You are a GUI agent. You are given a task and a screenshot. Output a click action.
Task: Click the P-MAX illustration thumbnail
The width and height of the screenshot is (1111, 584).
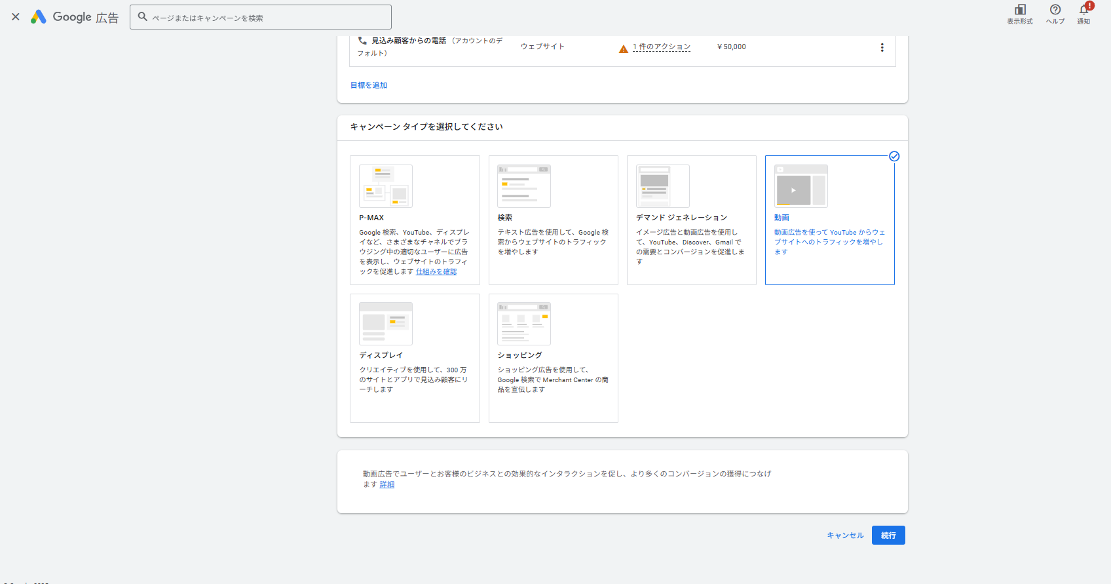[x=386, y=186]
